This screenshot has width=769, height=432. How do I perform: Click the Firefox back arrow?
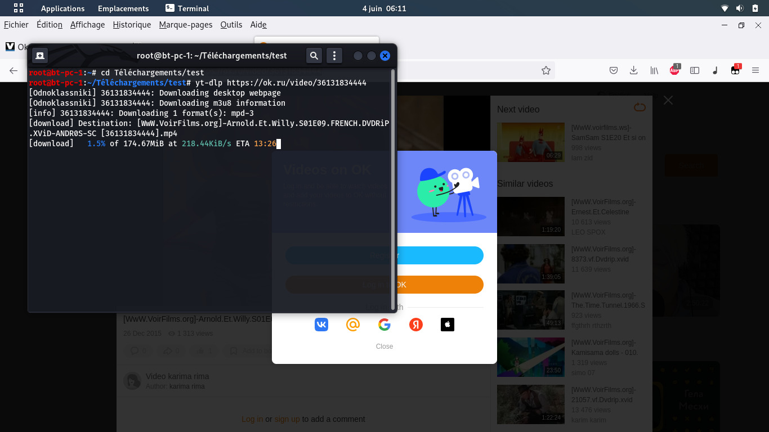(x=14, y=70)
